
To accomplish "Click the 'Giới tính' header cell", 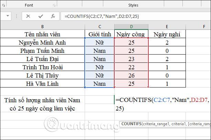I will [99, 34].
